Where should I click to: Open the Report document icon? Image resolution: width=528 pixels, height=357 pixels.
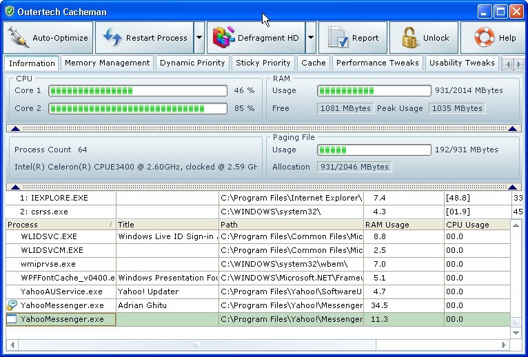[337, 38]
